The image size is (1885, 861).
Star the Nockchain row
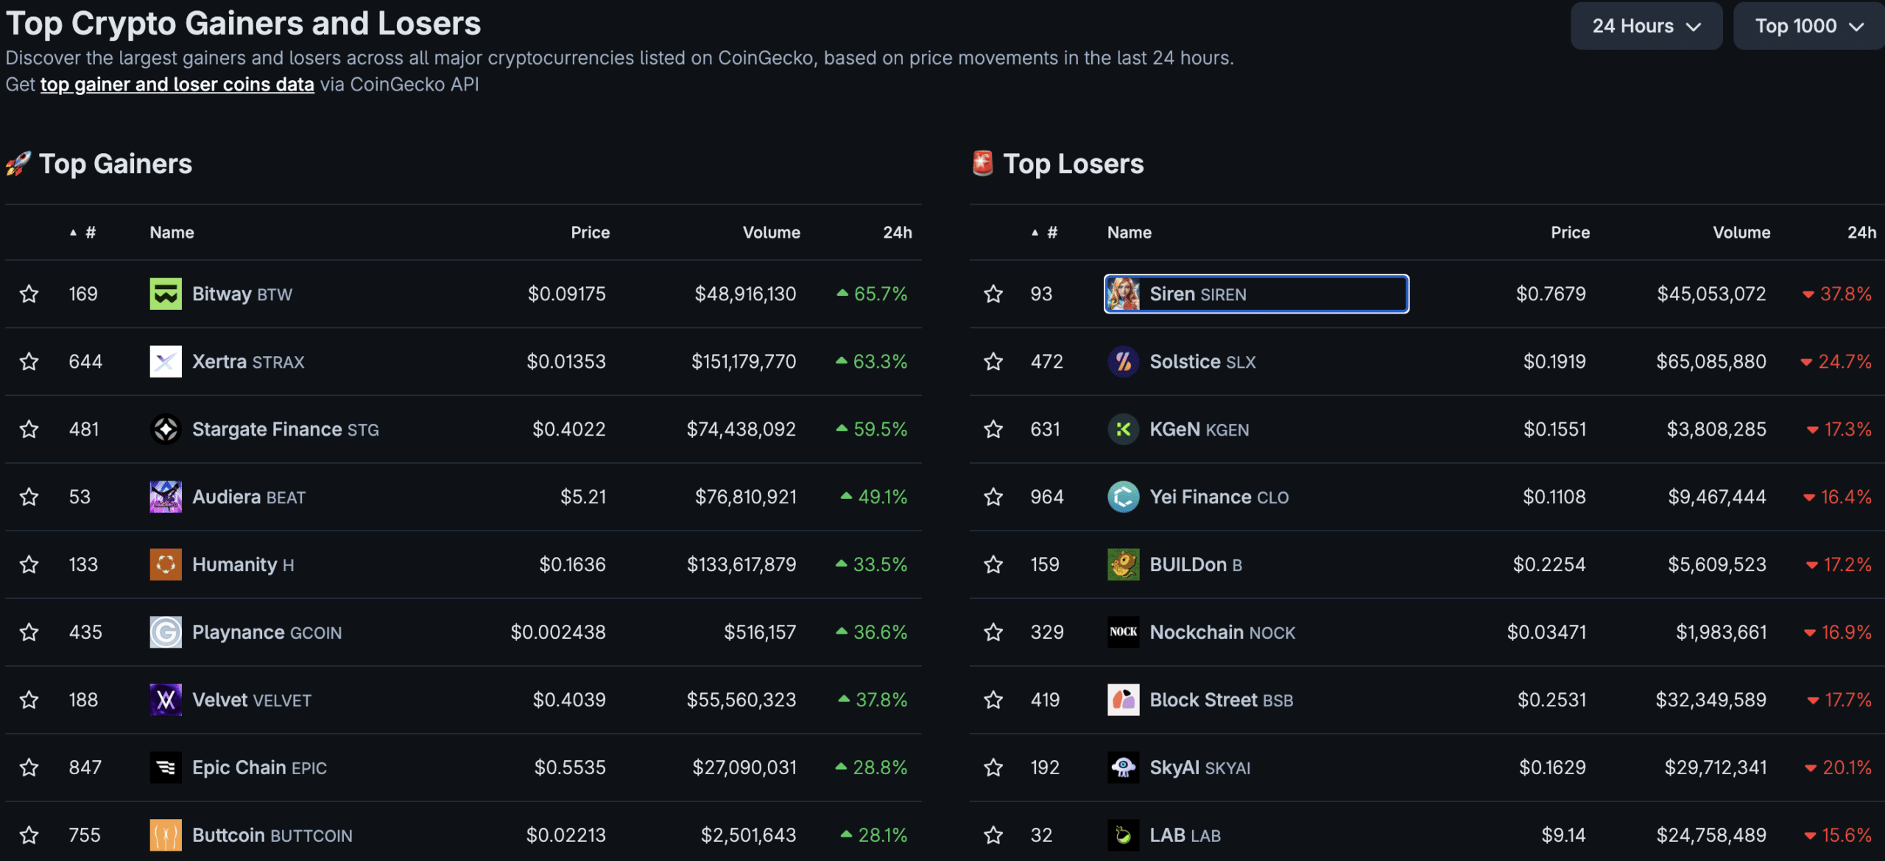point(993,633)
